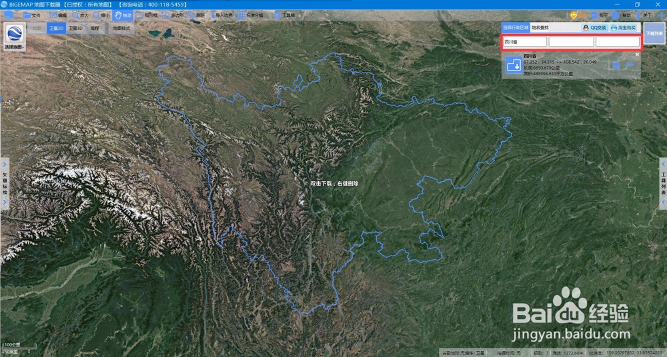
Task: Click 拍摄时间 capture time status entry
Action: coord(508,353)
